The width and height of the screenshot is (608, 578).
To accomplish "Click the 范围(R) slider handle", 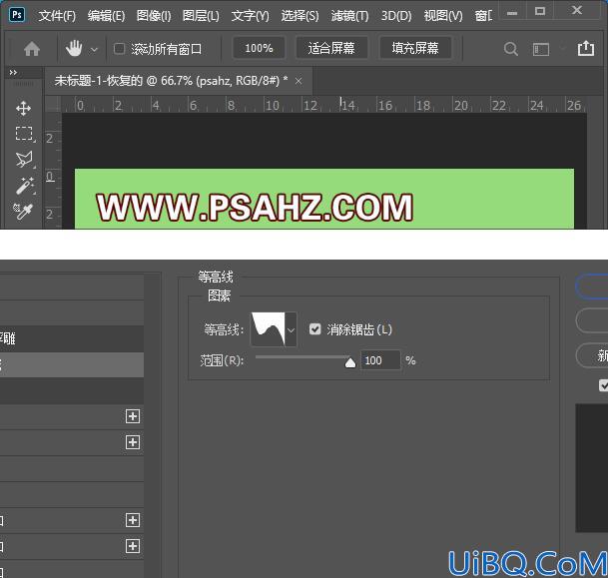I will point(350,362).
